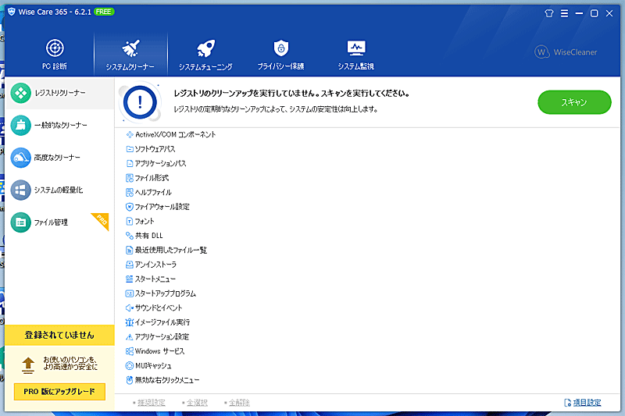Click 全解除 link at bottom
Image resolution: width=625 pixels, height=416 pixels.
point(239,403)
